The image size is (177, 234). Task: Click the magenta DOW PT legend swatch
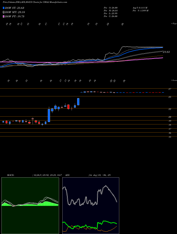4,16
